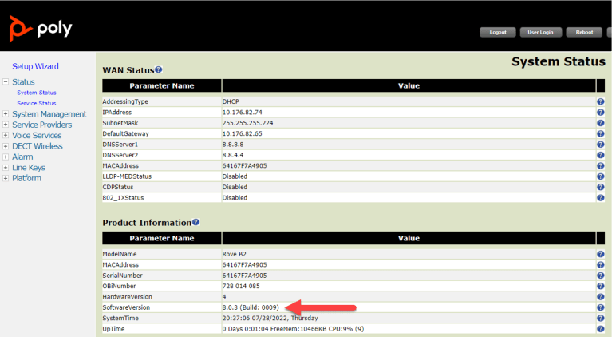Expand the System Management section
This screenshot has height=337, width=612.
6,113
